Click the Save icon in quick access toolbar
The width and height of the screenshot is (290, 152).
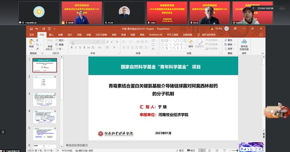32,28
